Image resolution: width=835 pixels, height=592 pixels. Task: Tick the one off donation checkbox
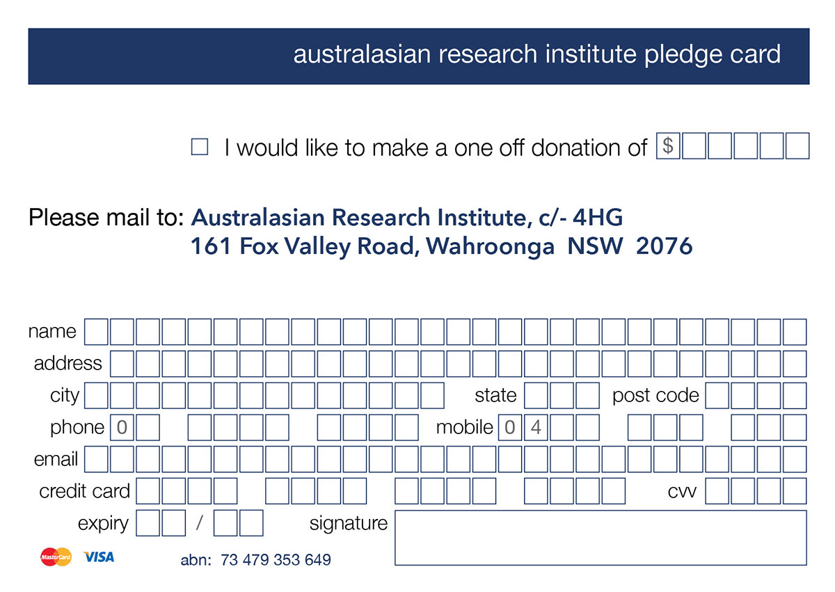[x=200, y=147]
